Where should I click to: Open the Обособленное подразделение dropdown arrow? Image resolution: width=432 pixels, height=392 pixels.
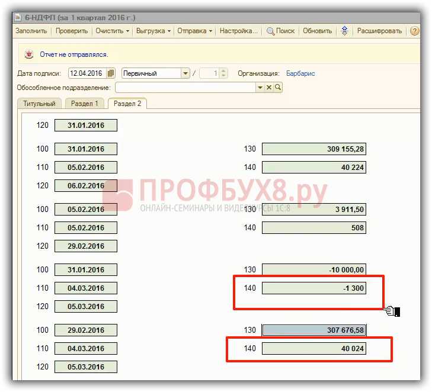click(260, 88)
